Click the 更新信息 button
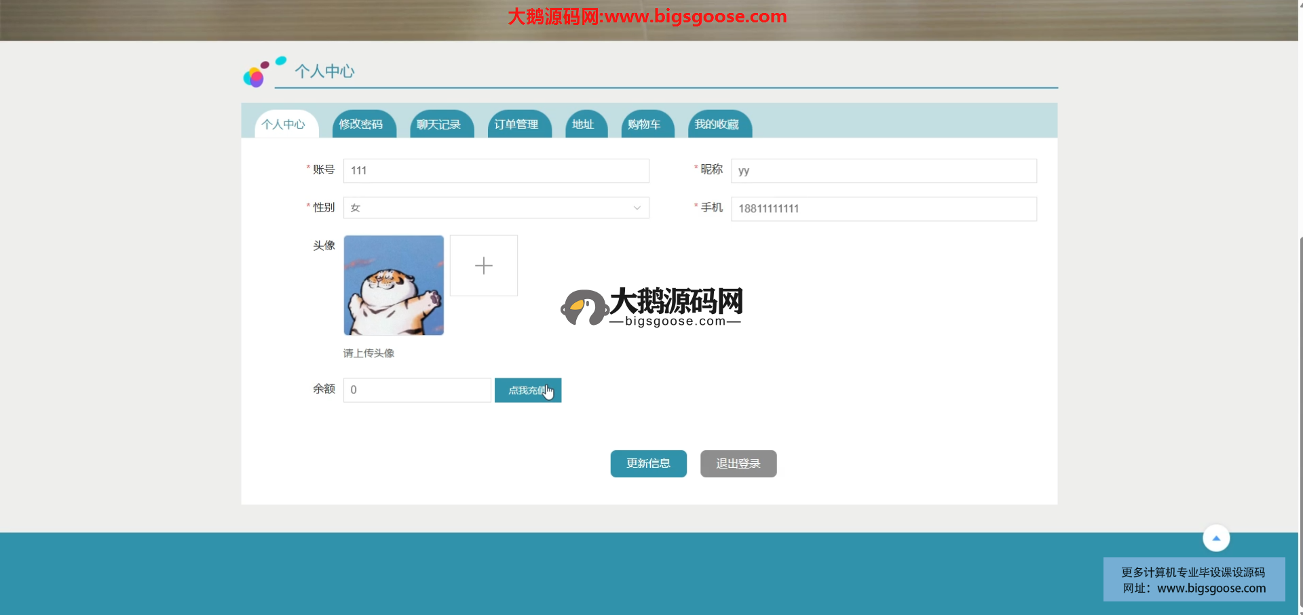 coord(648,464)
